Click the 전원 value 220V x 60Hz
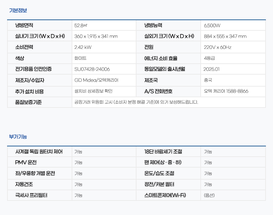The image size is (273, 215). (x=217, y=47)
